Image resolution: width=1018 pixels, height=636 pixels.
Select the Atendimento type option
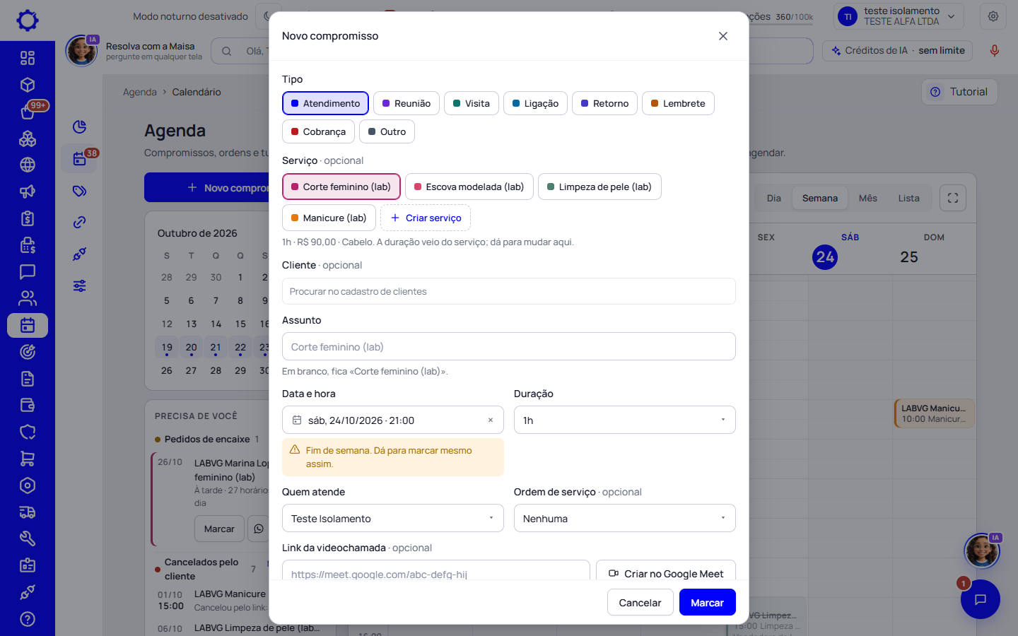(x=325, y=103)
